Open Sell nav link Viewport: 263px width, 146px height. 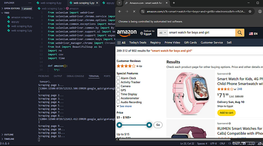point(229,43)
